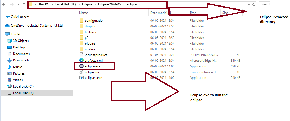The height and width of the screenshot is (121, 290).
Task: Select This PC in address breadcrumb
Action: click(x=44, y=4)
